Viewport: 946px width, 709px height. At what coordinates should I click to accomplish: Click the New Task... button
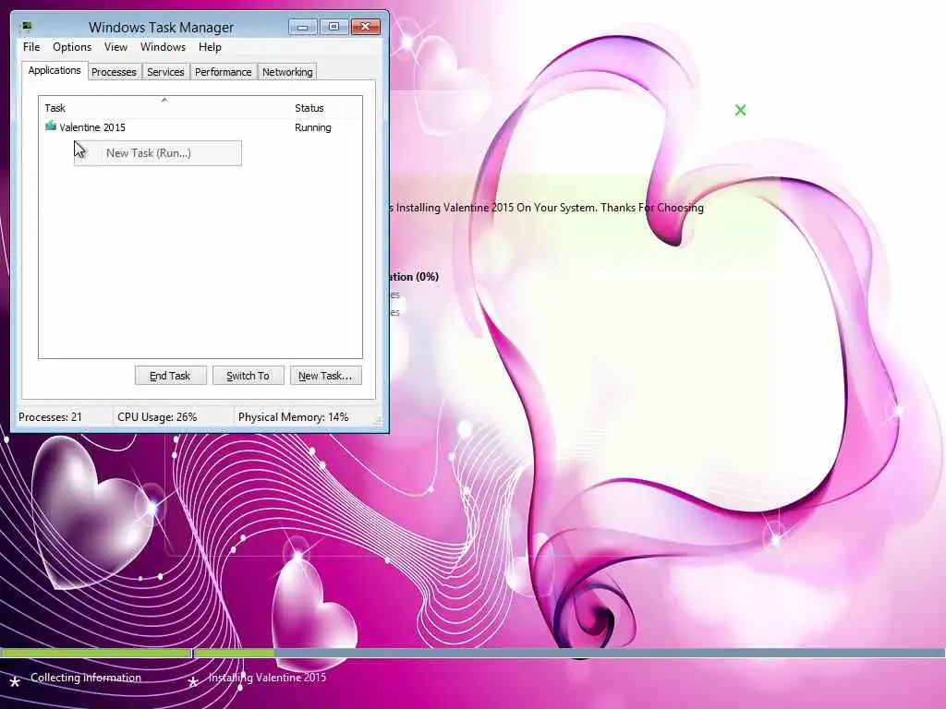click(325, 376)
